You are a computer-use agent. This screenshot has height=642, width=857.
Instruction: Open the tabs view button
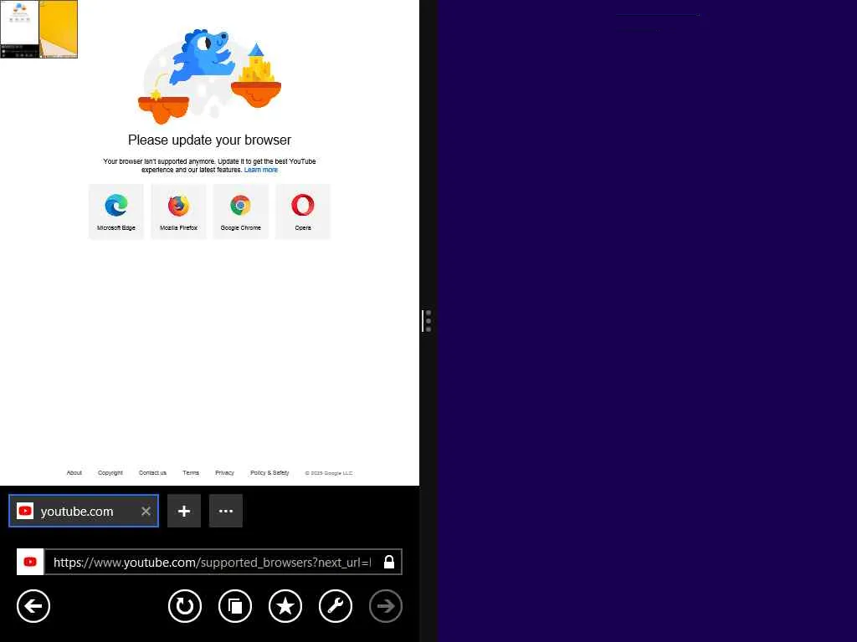pos(235,606)
